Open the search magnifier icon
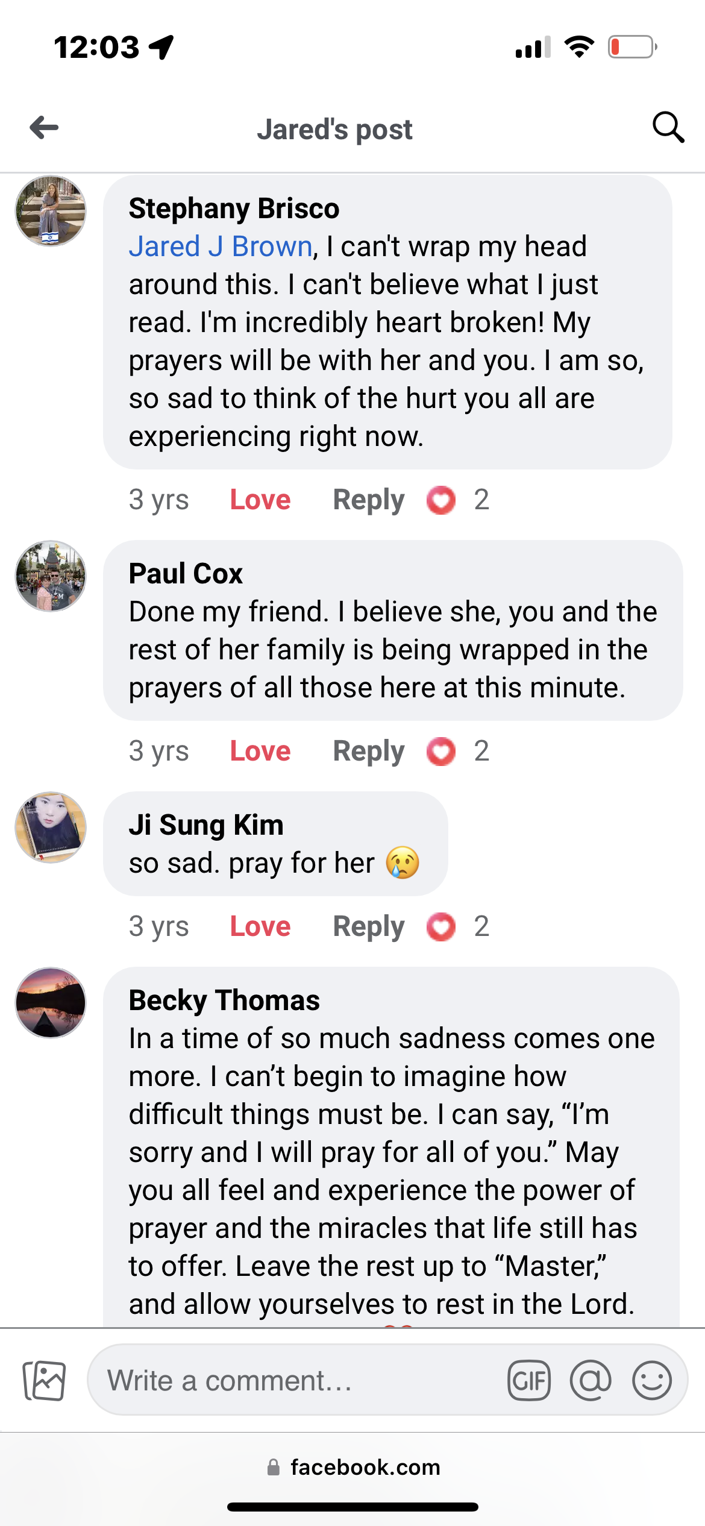 click(668, 128)
